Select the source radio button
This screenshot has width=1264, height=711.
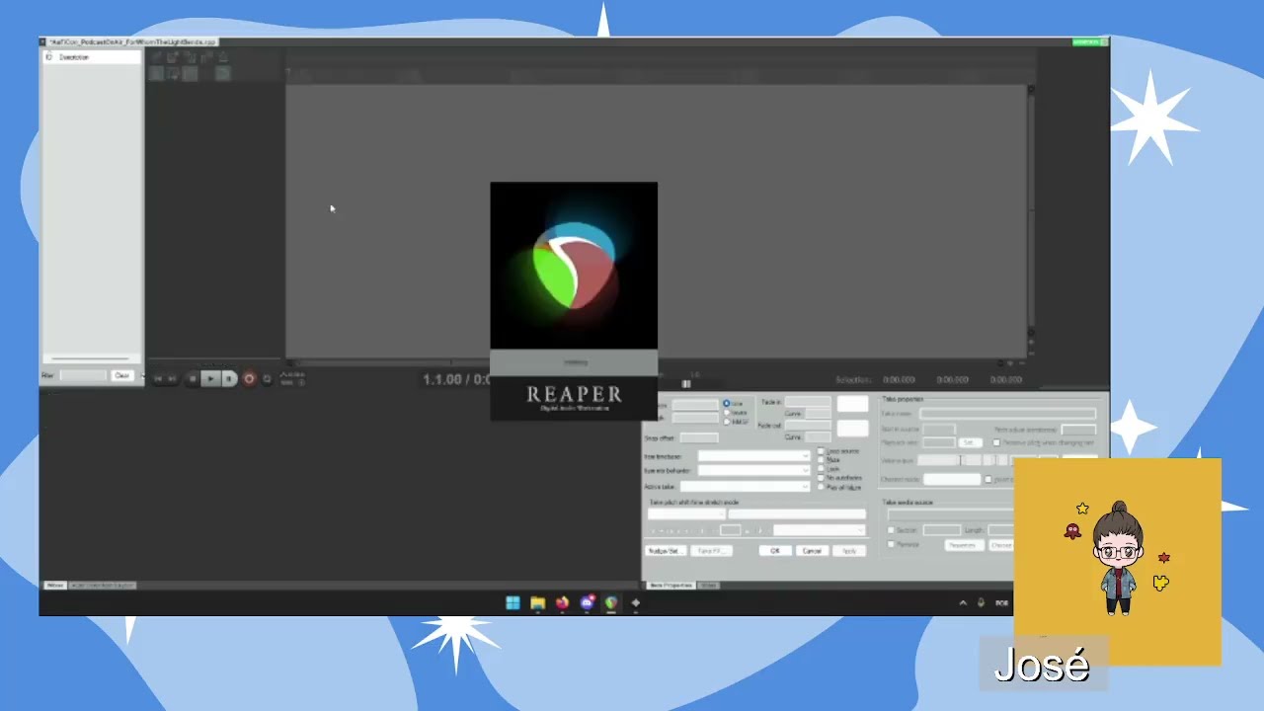727,413
